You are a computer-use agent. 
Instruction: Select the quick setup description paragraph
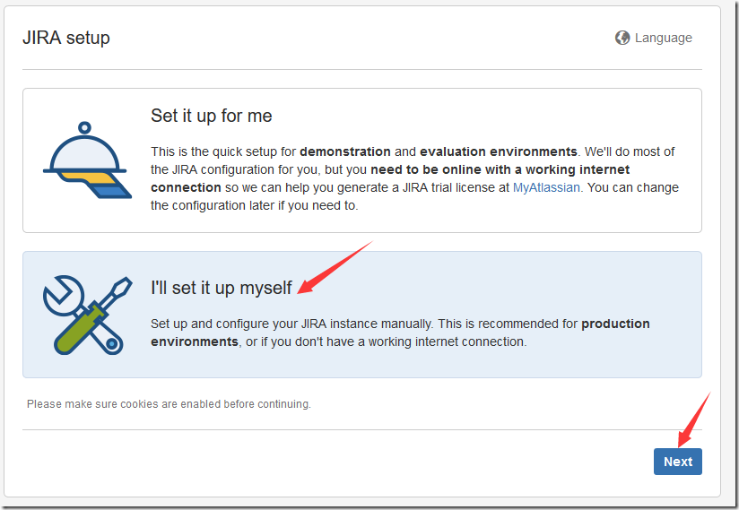414,178
